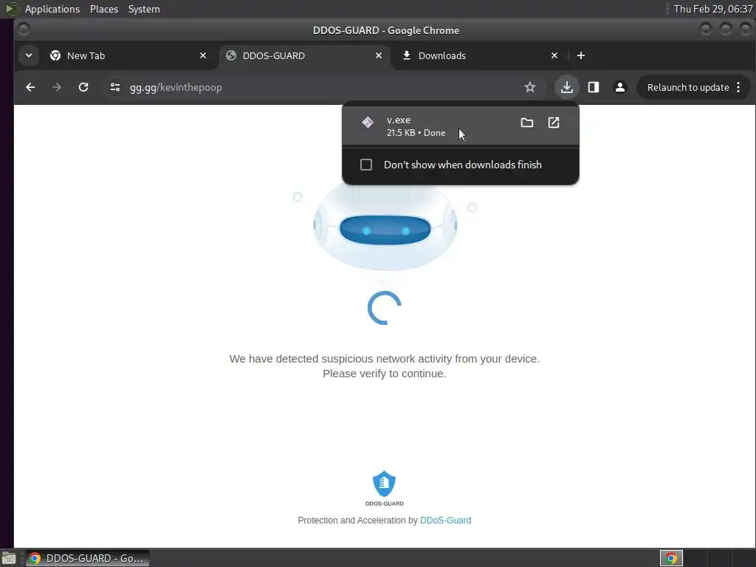The width and height of the screenshot is (756, 567).
Task: Close the DDOS-GUARD tab
Action: click(x=379, y=55)
